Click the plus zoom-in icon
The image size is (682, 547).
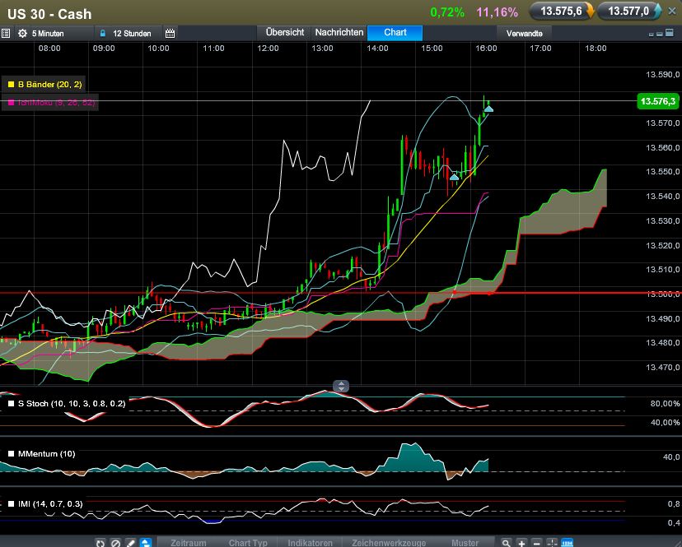click(521, 543)
